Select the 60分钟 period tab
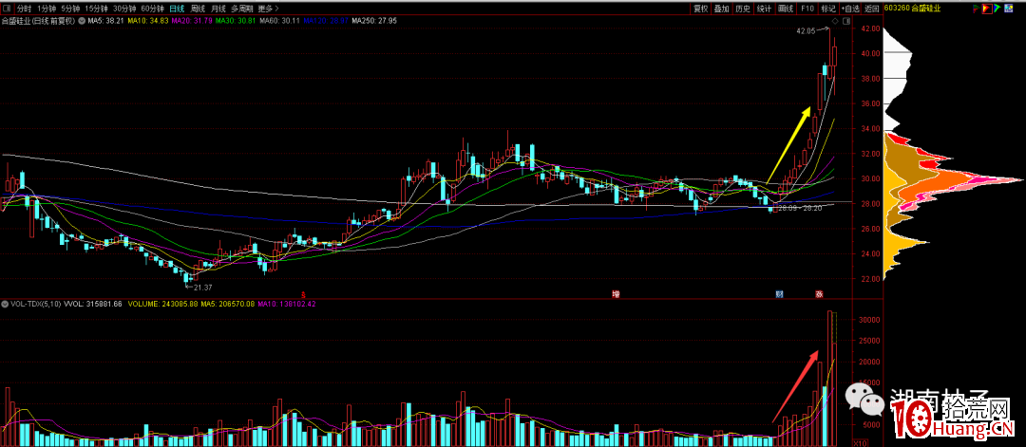The image size is (1026, 447). pos(152,9)
